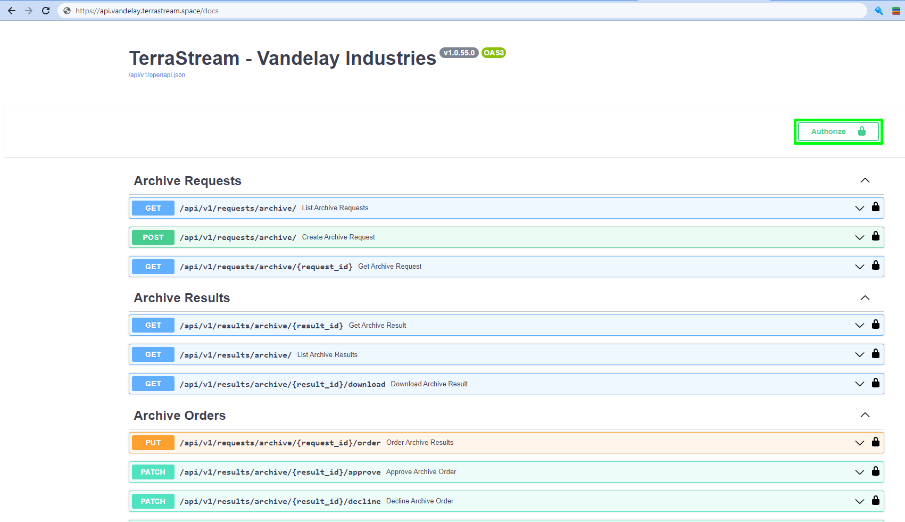Click the Archive Requests section heading
The height and width of the screenshot is (522, 905).
pyautogui.click(x=188, y=181)
